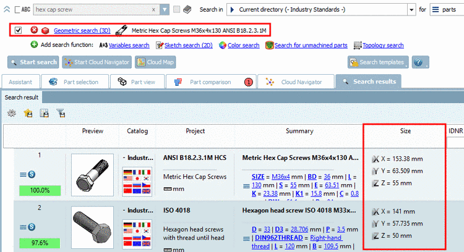Screen dimensions: 464x252
Task: Click the ISO 4018 hexagon screw preview thumbnail
Action: point(92,229)
